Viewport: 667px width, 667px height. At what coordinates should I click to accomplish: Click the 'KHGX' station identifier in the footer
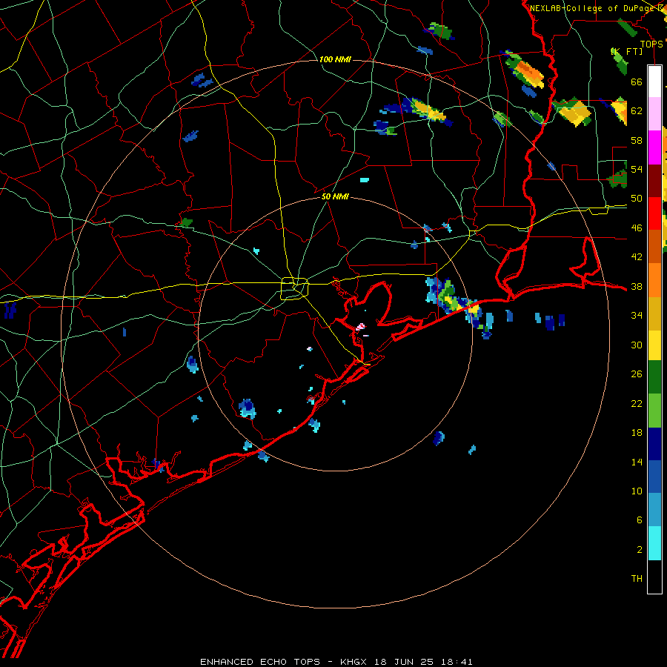(354, 662)
